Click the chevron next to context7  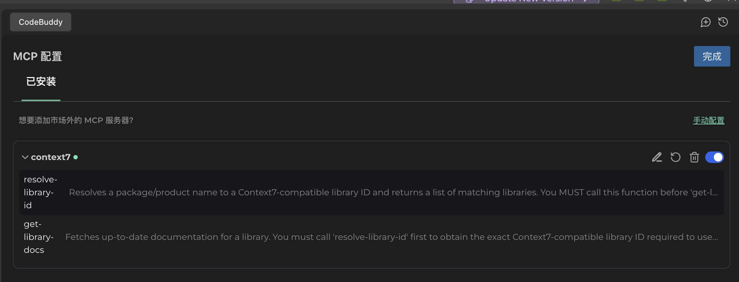click(x=25, y=157)
